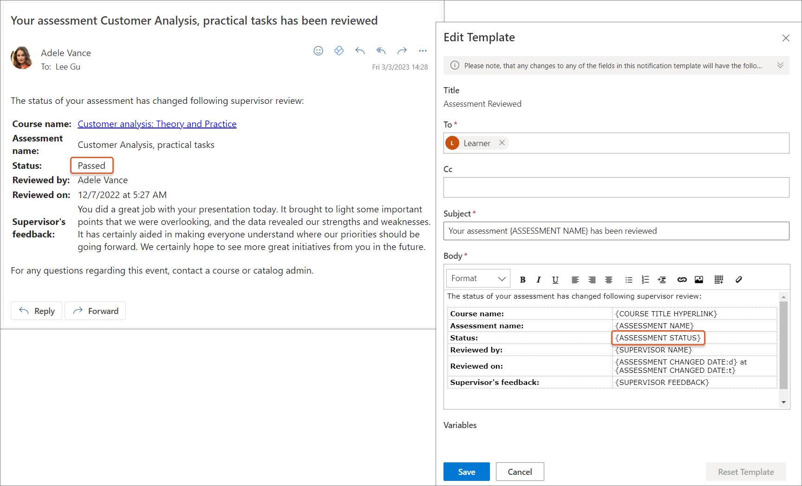This screenshot has height=486, width=802.
Task: Save the template changes
Action: coord(466,472)
